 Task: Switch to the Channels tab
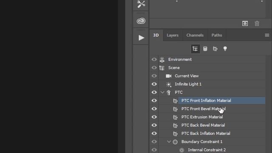pyautogui.click(x=195, y=35)
